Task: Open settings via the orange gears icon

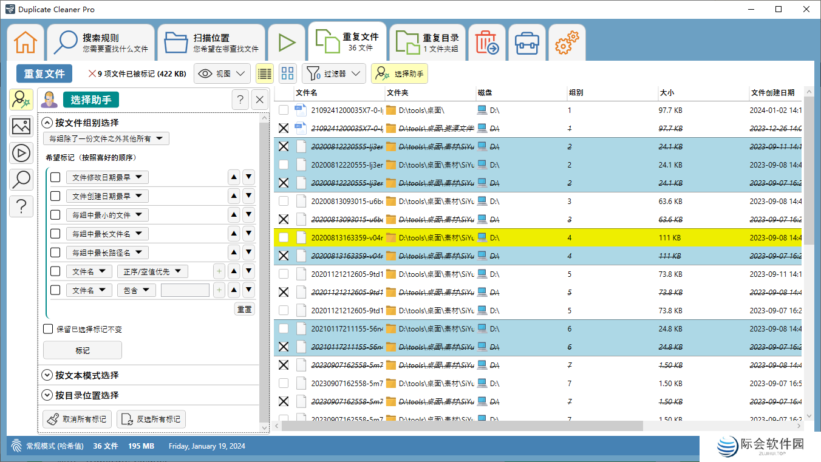Action: pos(567,42)
